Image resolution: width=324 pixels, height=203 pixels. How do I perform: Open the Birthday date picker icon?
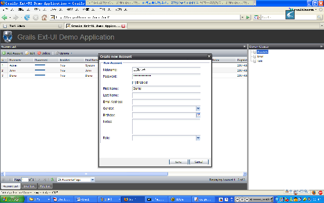[198, 115]
